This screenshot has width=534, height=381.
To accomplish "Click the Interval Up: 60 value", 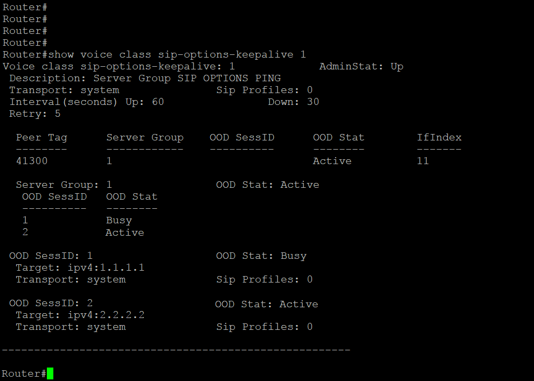I will [x=145, y=102].
